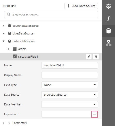Open the Properties gear panel
115x126 pixels.
109,6
